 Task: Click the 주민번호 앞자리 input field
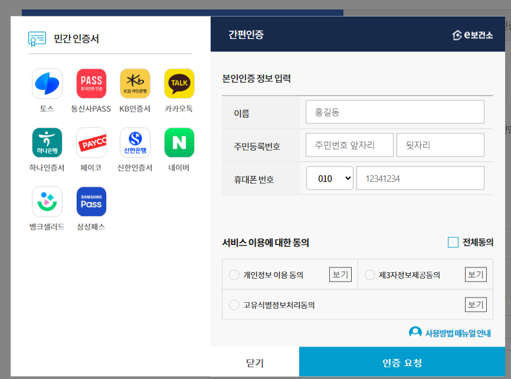tap(349, 145)
